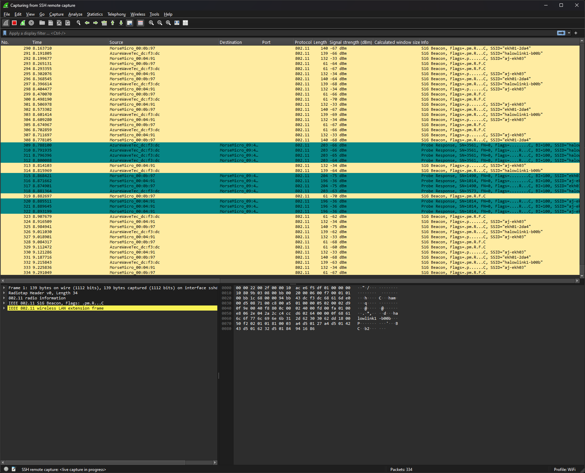Viewport: 585px width, 473px height.
Task: Zoom out the packet list text
Action: pos(160,23)
